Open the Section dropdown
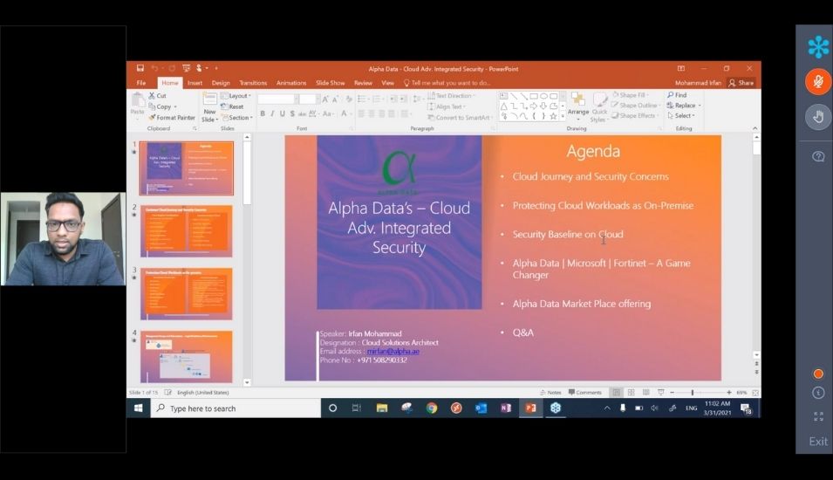The image size is (833, 480). (237, 118)
